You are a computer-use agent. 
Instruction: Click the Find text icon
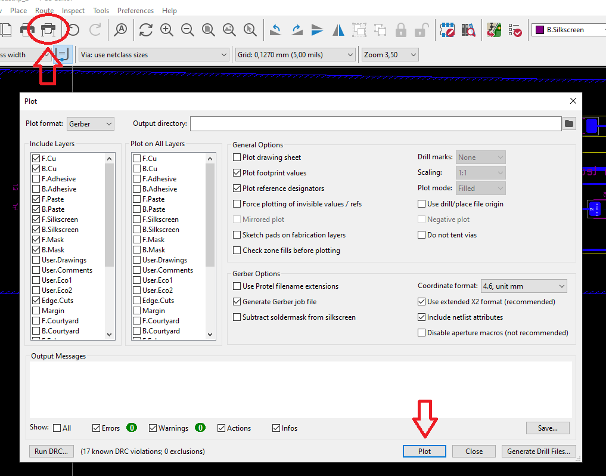point(121,29)
